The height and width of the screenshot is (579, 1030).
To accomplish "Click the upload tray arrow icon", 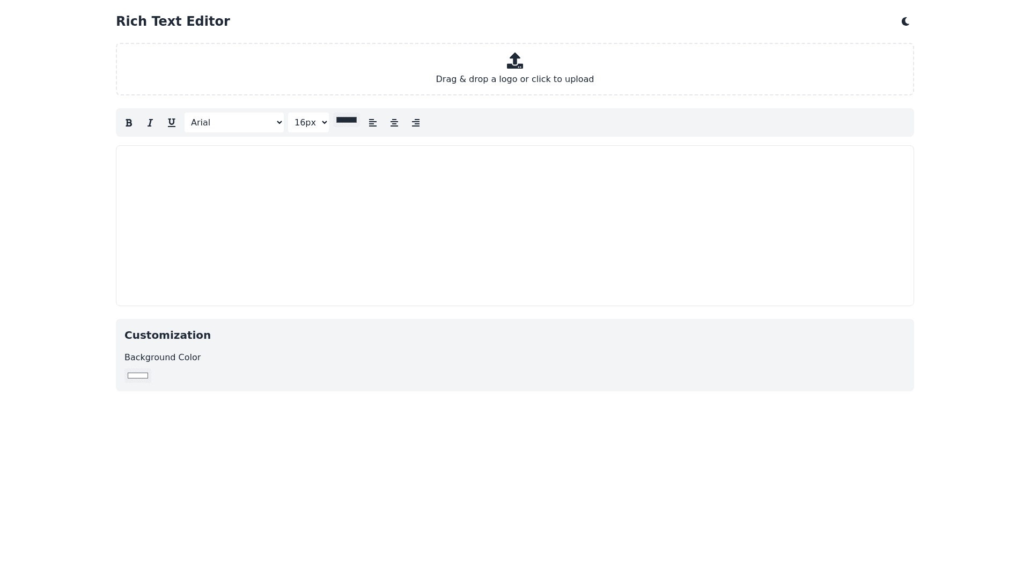I will point(514,61).
